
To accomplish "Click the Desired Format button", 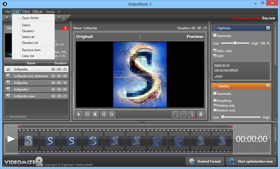I will point(205,161).
